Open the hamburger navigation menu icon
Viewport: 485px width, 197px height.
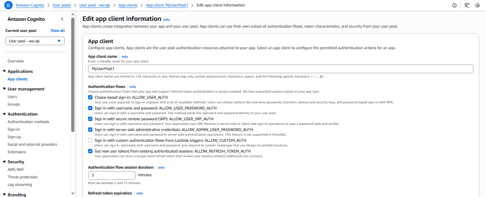(9, 5)
